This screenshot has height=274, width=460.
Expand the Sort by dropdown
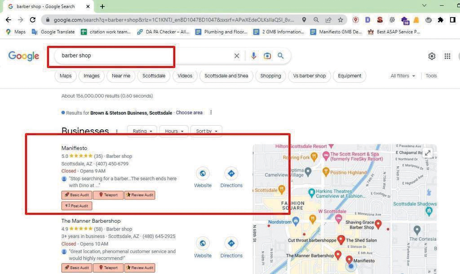[206, 131]
